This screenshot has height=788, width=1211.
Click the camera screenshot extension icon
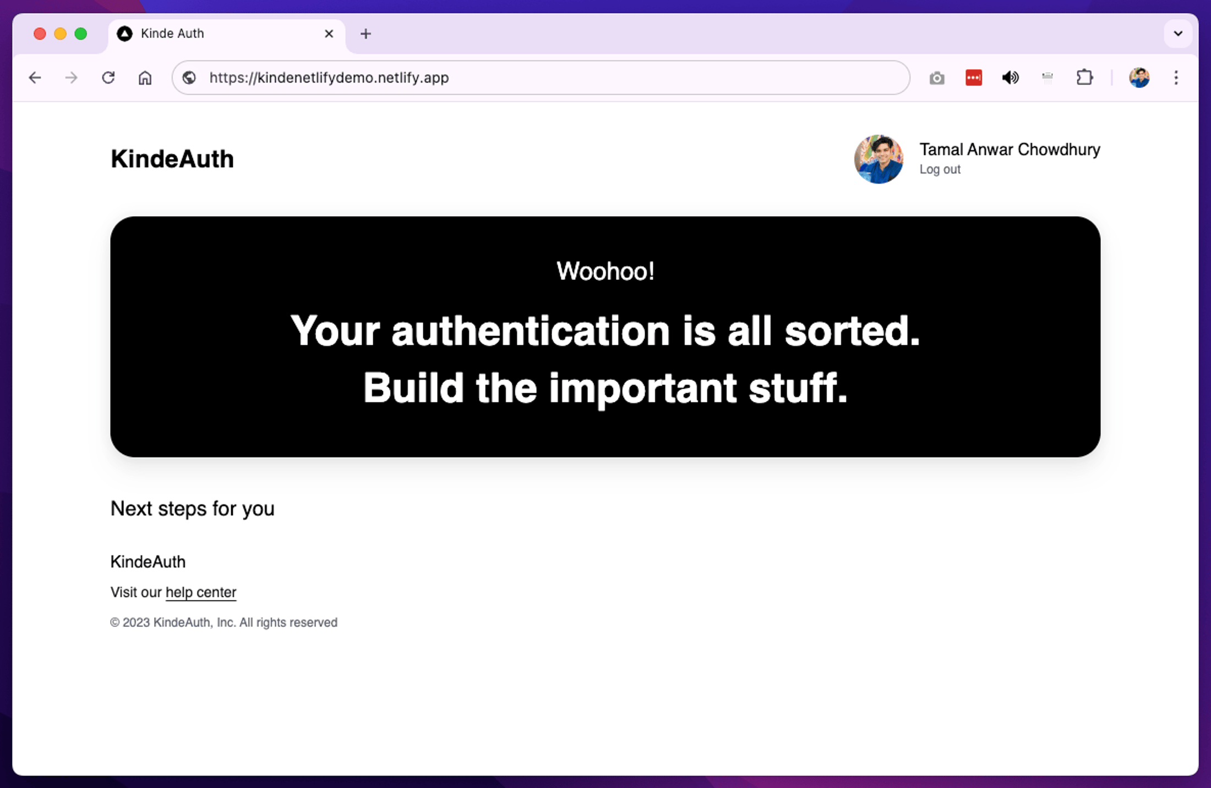click(x=937, y=78)
